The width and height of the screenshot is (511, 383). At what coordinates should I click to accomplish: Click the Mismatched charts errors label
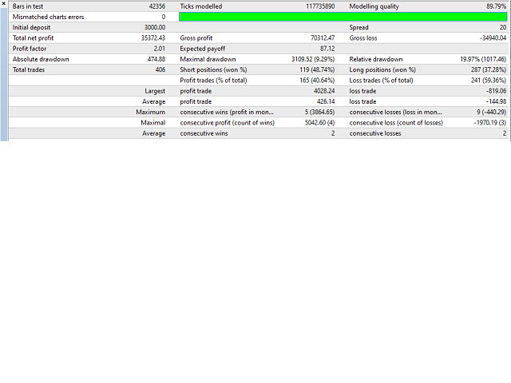[x=46, y=17]
